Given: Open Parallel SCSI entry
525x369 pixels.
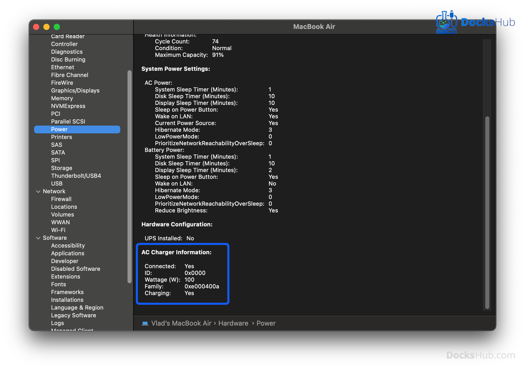Looking at the screenshot, I should tap(68, 122).
